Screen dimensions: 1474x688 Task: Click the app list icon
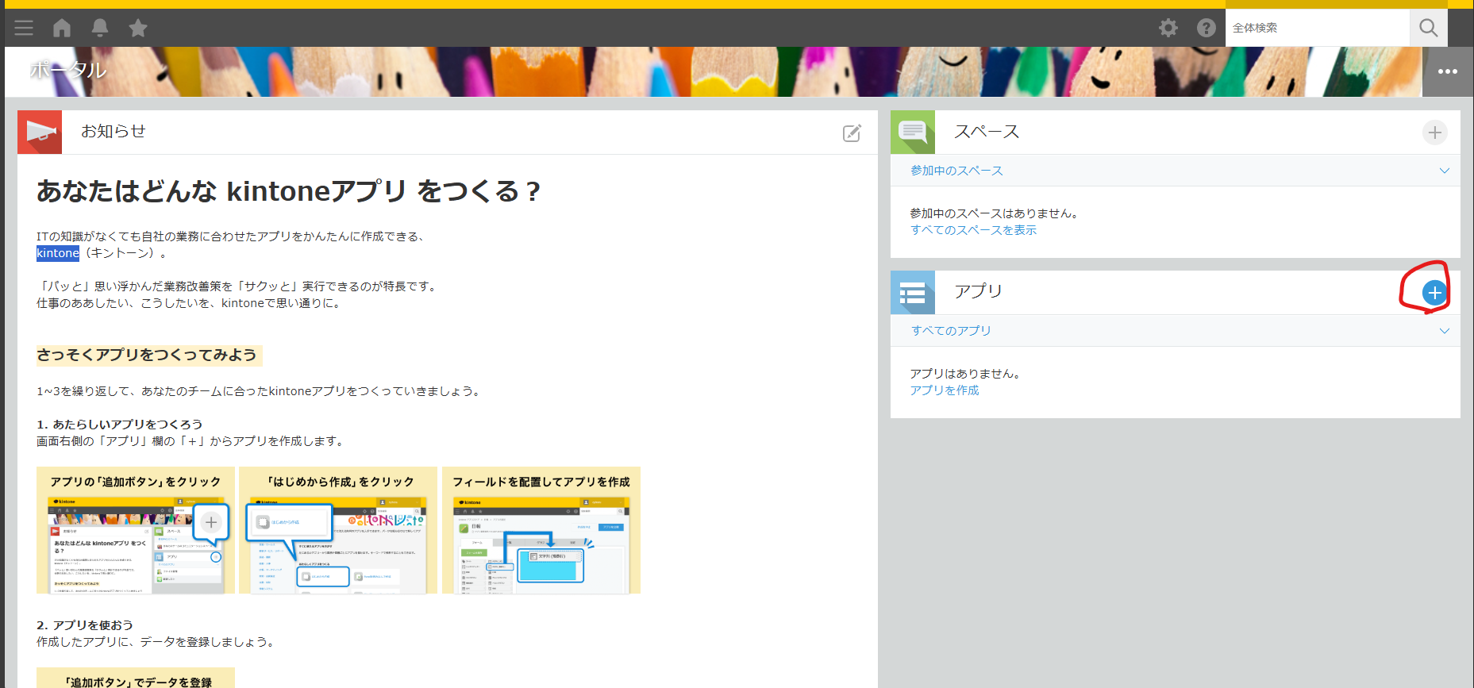click(913, 292)
